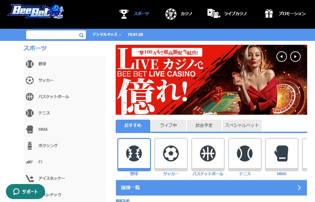The width and height of the screenshot is (315, 202).
Task: Click the サッカー sidebar link
Action: point(46,80)
